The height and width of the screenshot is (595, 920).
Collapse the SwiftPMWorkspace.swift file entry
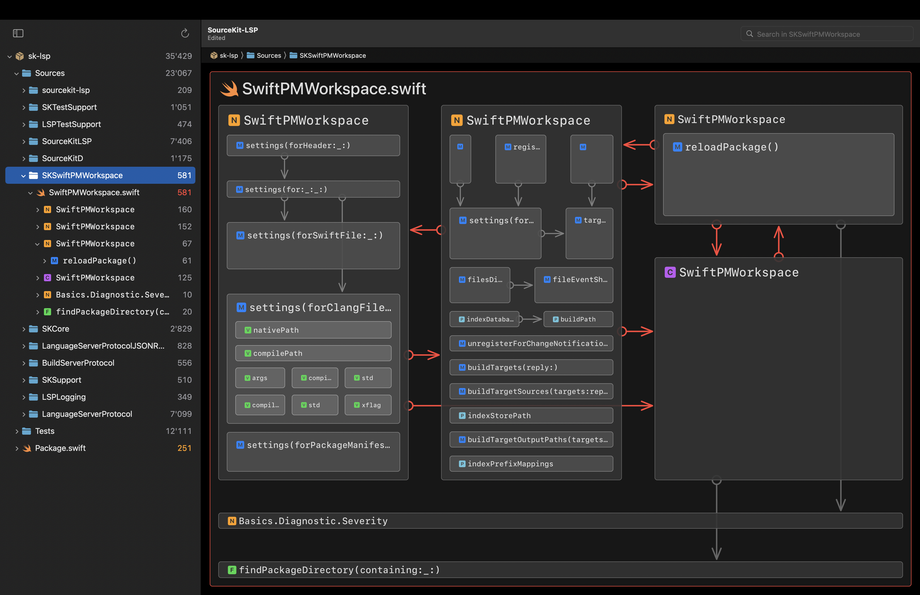click(x=31, y=193)
